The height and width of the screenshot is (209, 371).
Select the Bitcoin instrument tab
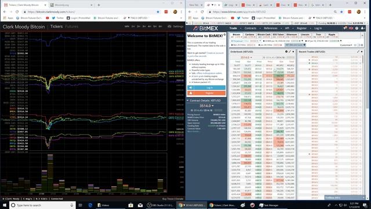(x=237, y=35)
